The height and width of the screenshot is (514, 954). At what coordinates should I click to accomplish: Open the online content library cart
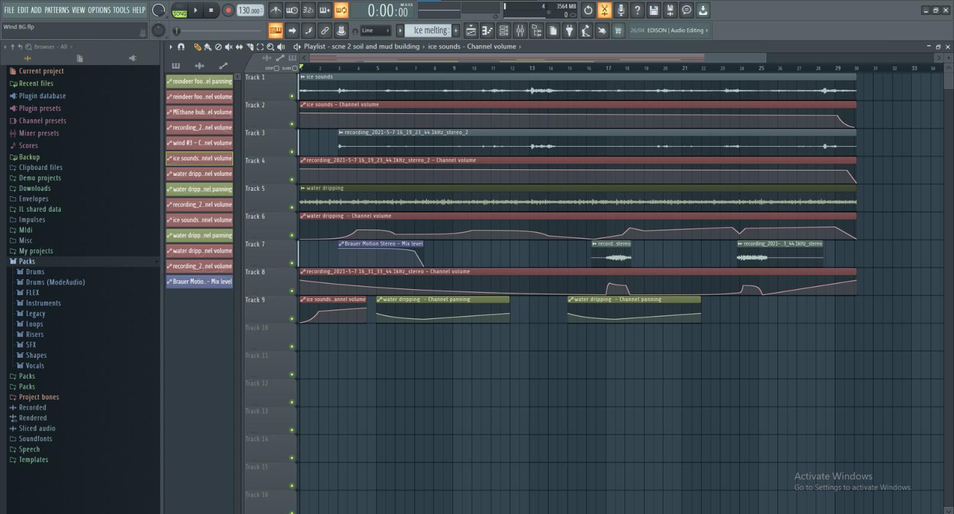coord(618,30)
